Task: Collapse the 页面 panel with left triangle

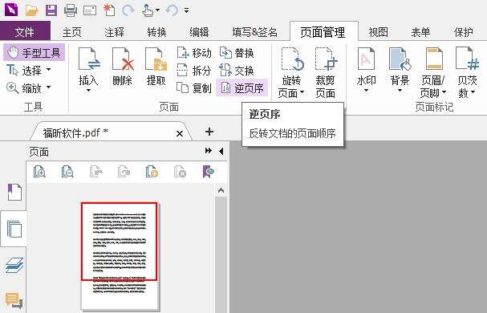Action: 221,151
